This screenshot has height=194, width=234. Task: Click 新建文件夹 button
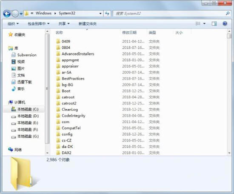[88, 24]
